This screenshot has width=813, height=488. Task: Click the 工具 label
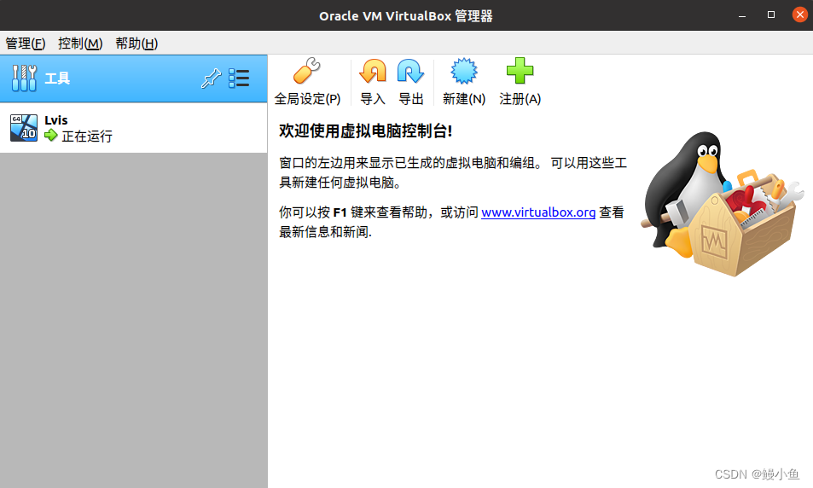(x=57, y=78)
